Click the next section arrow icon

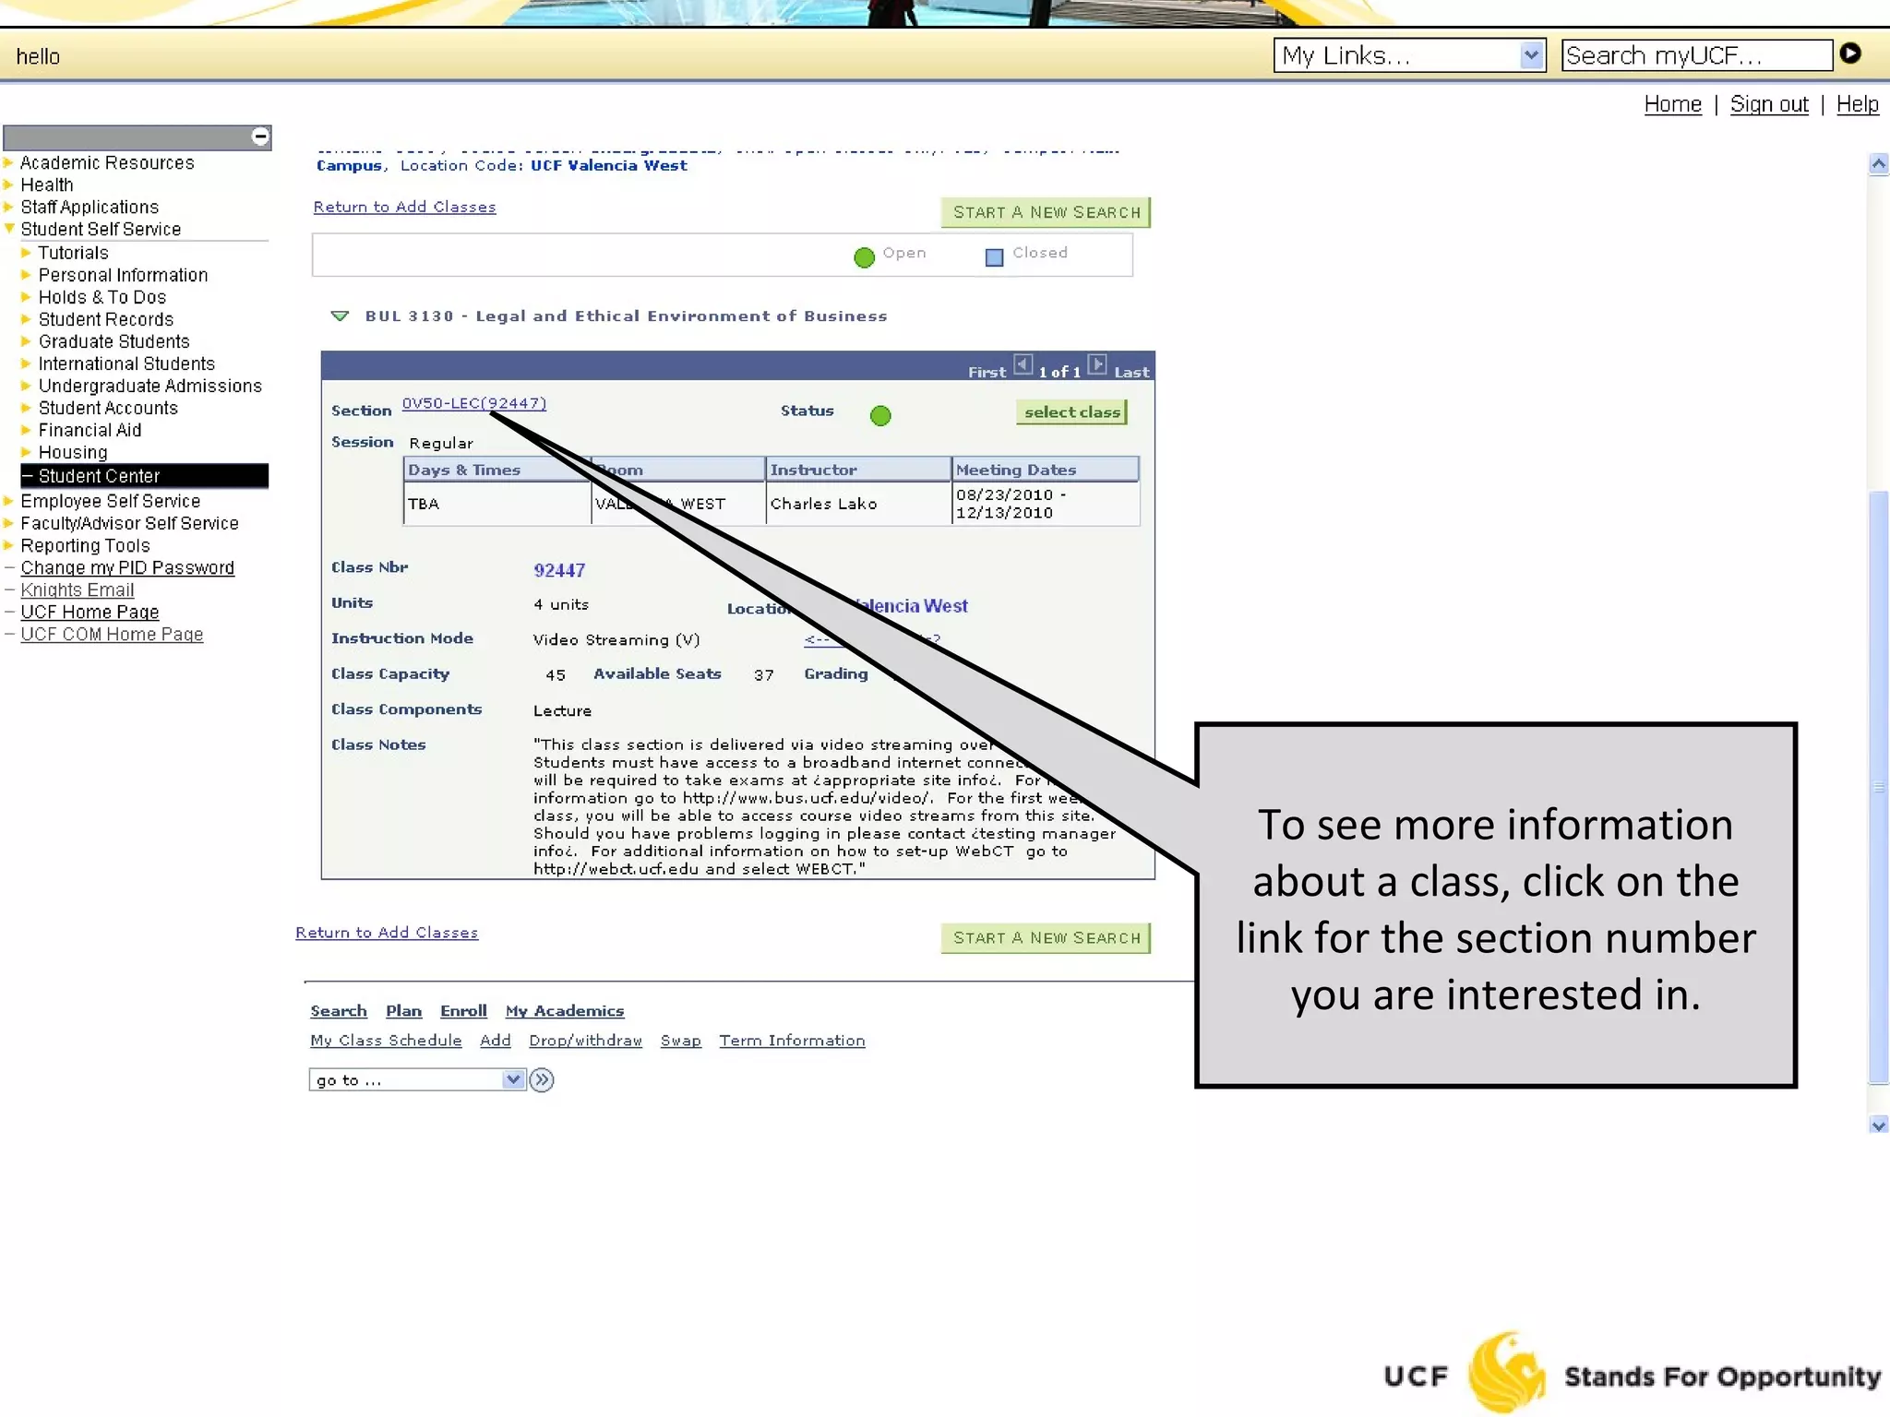pos(1096,364)
